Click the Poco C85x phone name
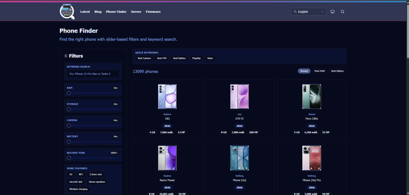The width and height of the screenshot is (409, 195). tap(312, 119)
